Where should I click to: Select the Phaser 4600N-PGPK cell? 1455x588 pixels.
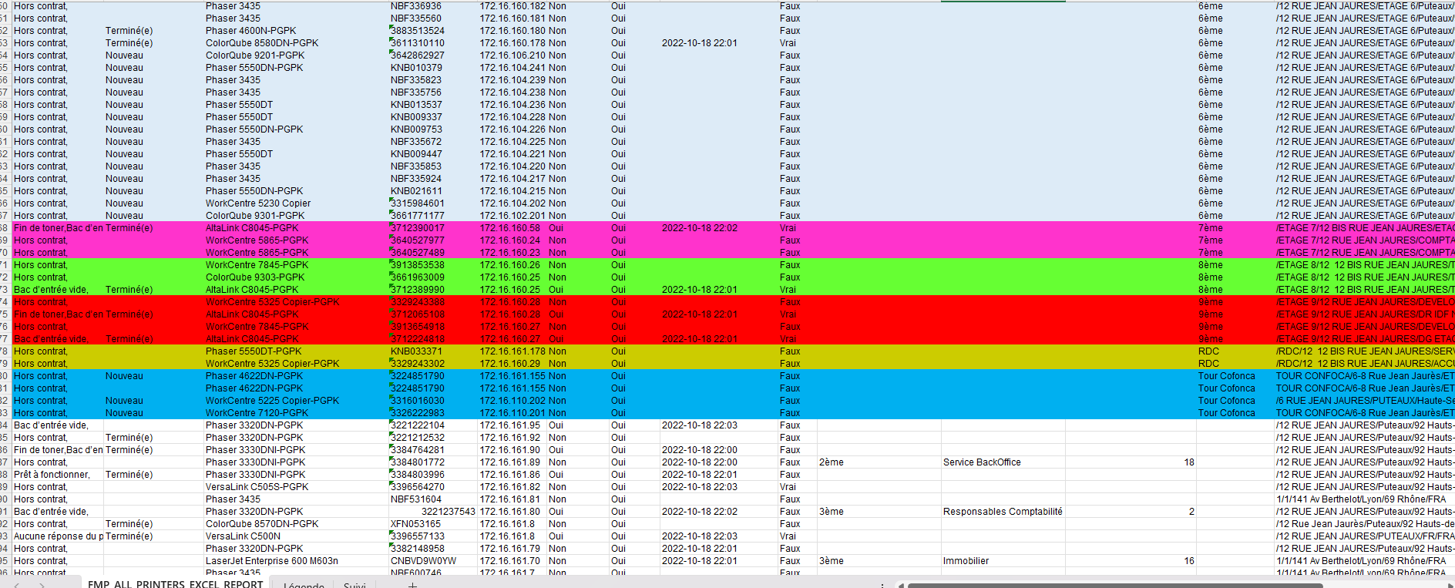click(x=250, y=31)
